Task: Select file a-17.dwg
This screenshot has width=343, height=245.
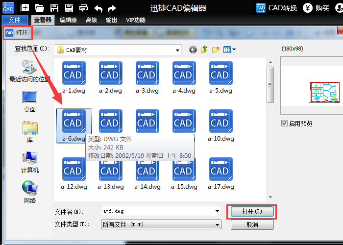Action: [220, 173]
